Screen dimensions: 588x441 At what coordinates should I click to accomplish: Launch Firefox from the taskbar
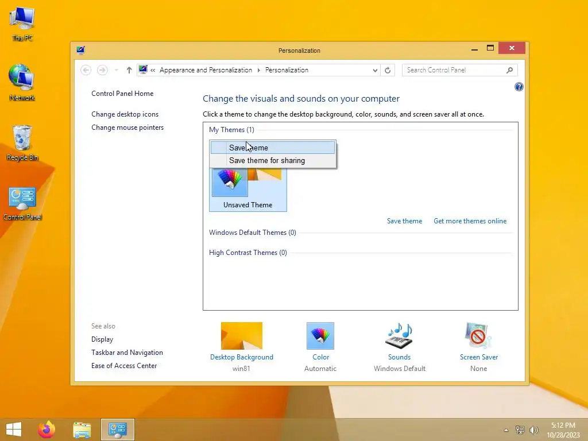click(x=47, y=430)
